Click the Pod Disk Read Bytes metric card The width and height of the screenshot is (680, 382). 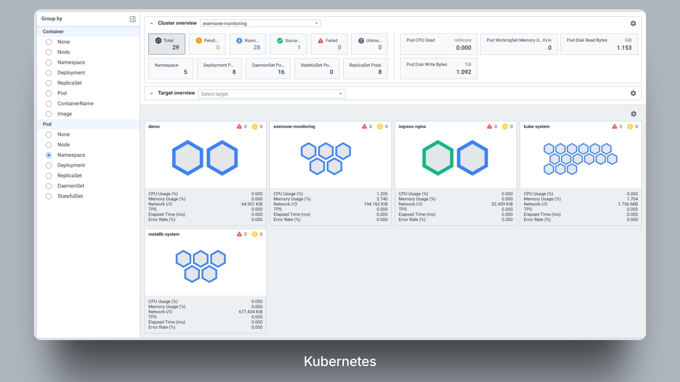tap(599, 44)
